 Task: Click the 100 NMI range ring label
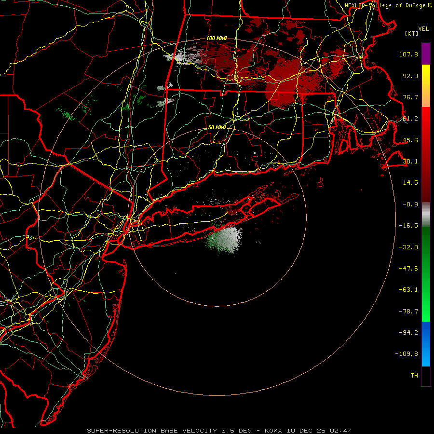click(x=217, y=38)
